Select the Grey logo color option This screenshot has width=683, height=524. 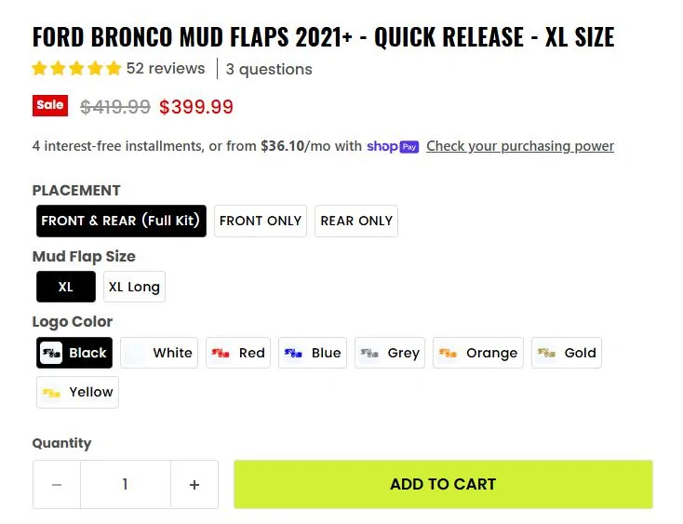(x=390, y=353)
